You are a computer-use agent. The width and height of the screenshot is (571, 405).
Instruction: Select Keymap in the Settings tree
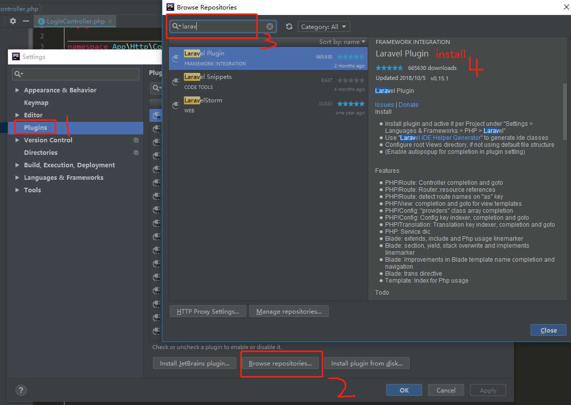[x=36, y=103]
